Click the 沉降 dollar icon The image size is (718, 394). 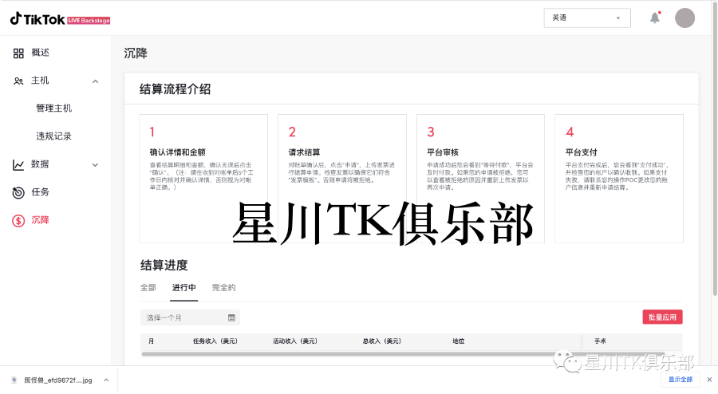coord(18,221)
